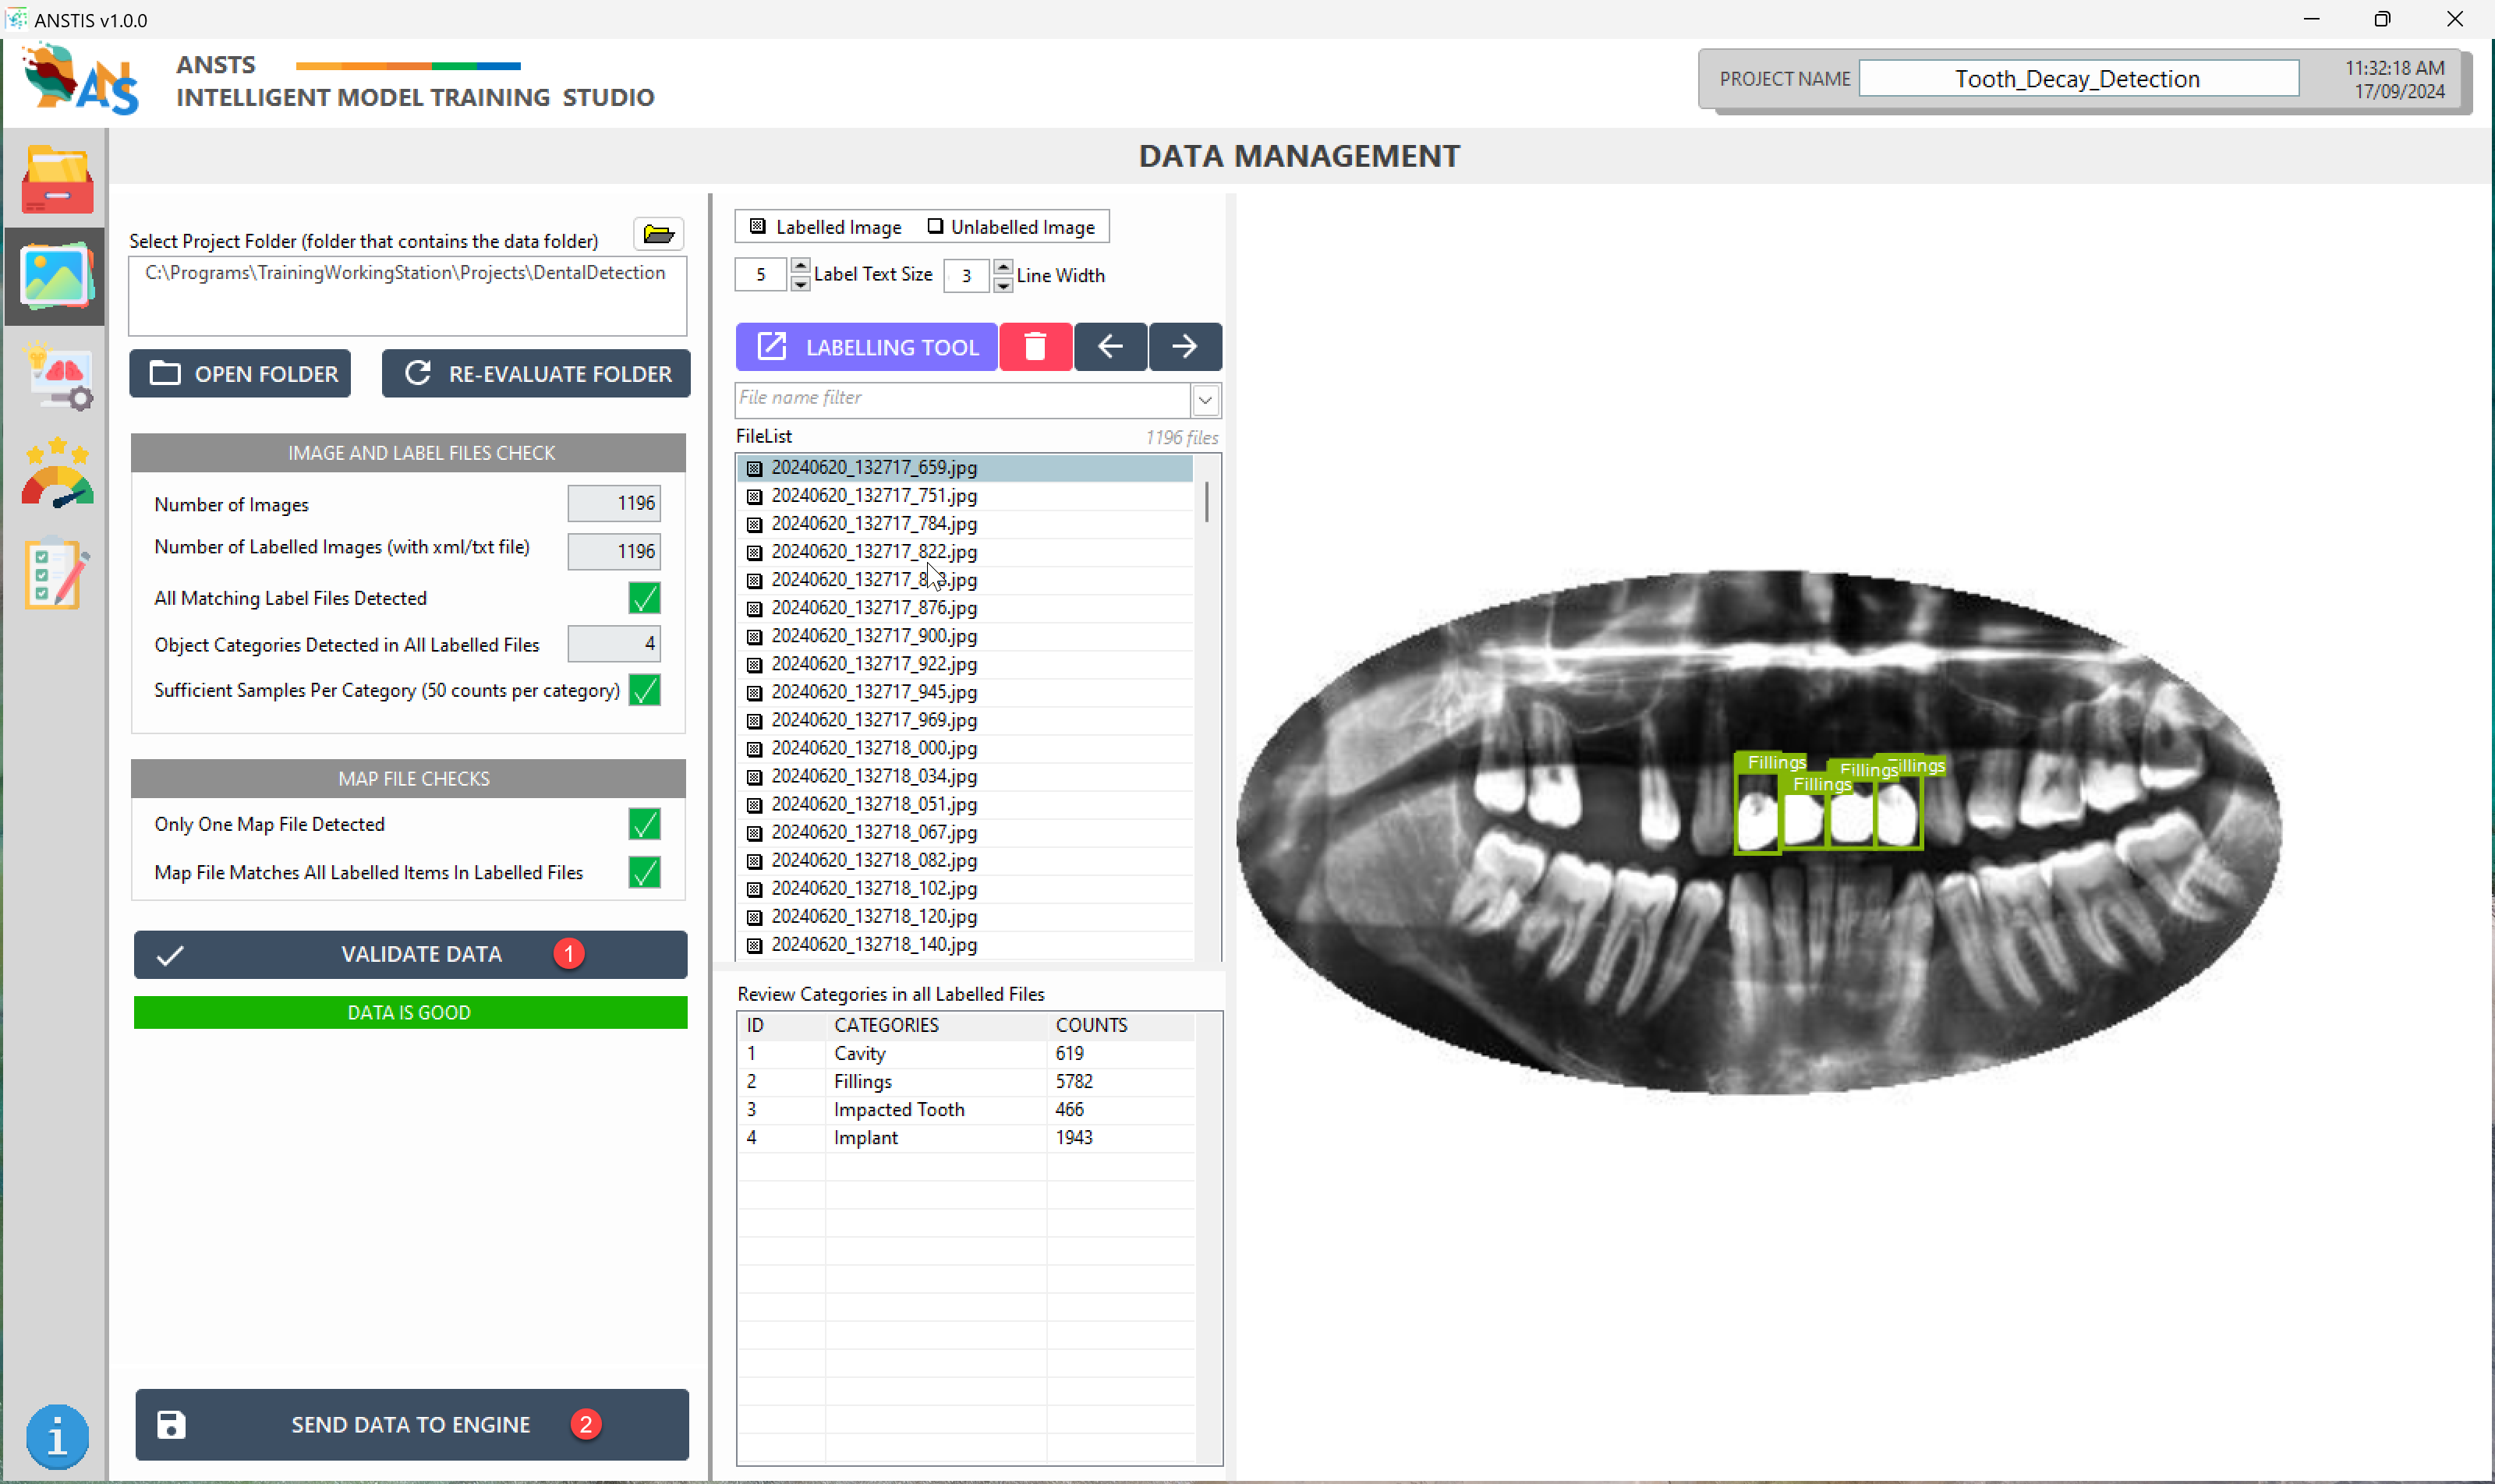This screenshot has width=2495, height=1484.
Task: Click the yellow browse folder icon
Action: 658,234
